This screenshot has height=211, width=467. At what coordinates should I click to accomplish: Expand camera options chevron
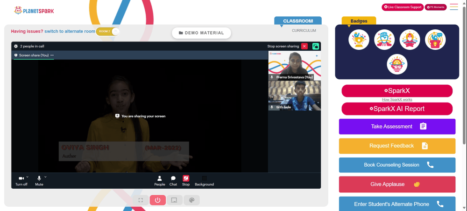28,177
